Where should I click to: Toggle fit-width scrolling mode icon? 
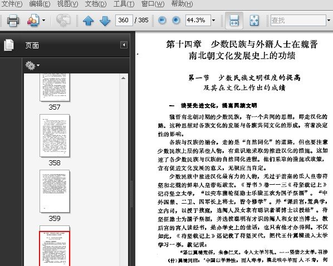coord(234,21)
